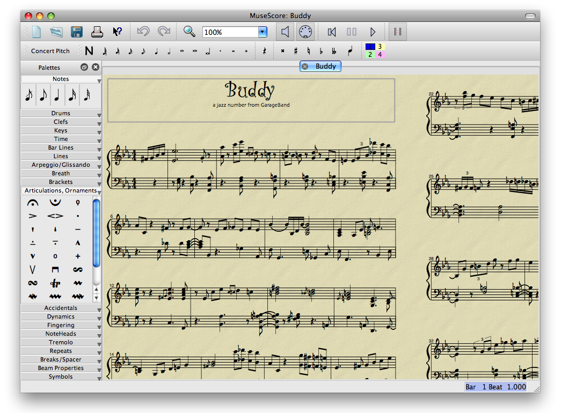Switch to the Buddy score tab
The width and height of the screenshot is (561, 413).
point(325,67)
